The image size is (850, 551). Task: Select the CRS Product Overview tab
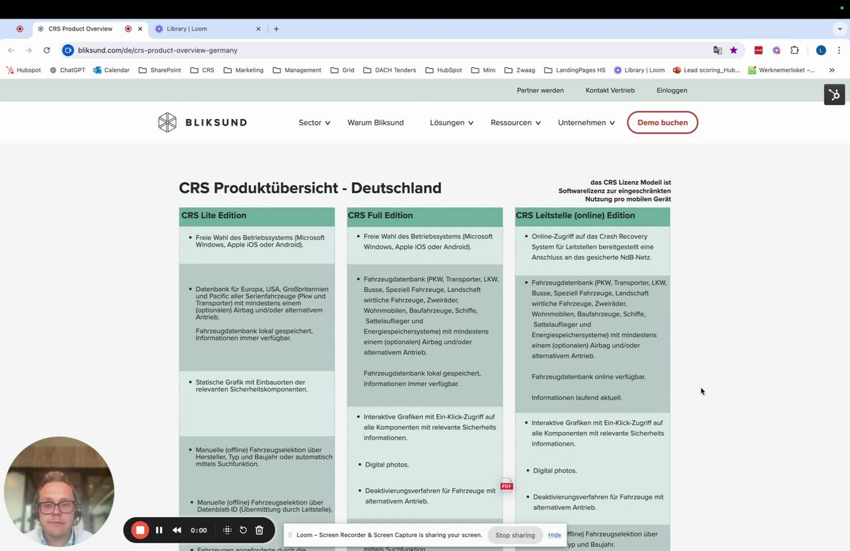pos(90,29)
